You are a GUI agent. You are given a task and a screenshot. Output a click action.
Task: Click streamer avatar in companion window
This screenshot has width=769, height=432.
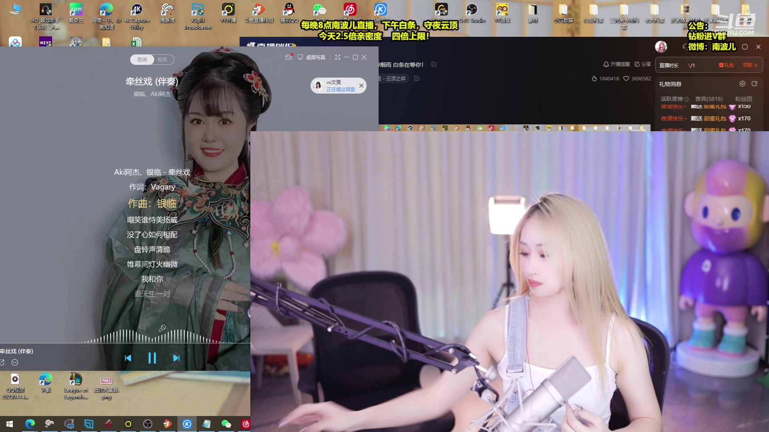(x=661, y=47)
